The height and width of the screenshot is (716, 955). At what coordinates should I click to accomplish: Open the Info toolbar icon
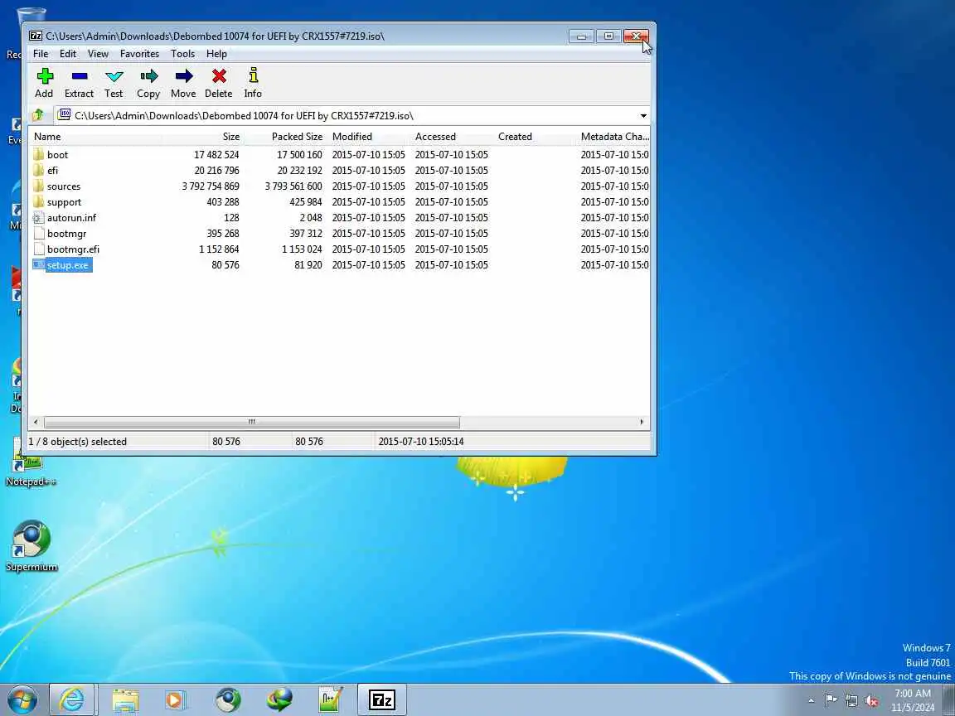coord(254,75)
